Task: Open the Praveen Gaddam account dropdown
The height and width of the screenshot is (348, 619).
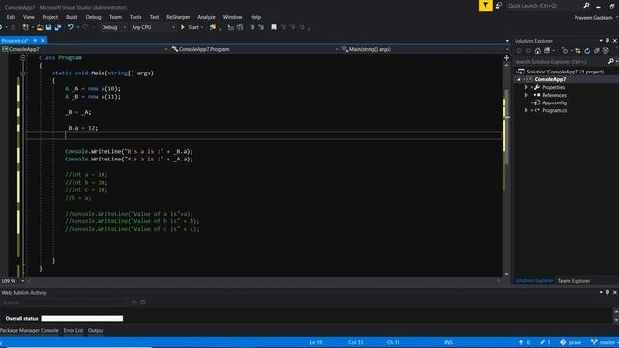Action: coord(596,18)
